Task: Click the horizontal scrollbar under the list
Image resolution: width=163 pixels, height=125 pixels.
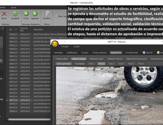Action: click(29, 119)
